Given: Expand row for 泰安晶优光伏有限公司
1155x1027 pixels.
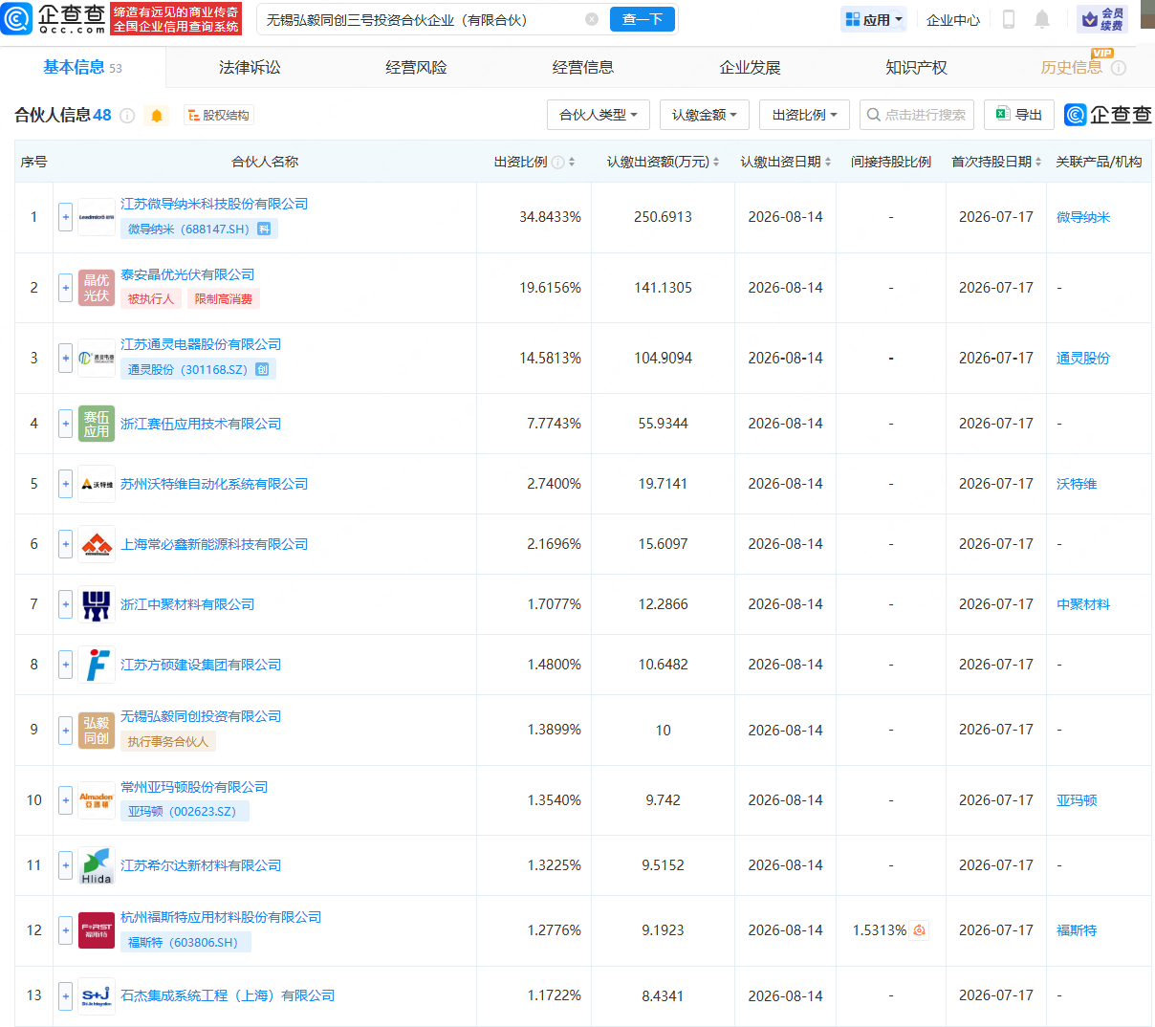Looking at the screenshot, I should click(x=65, y=288).
